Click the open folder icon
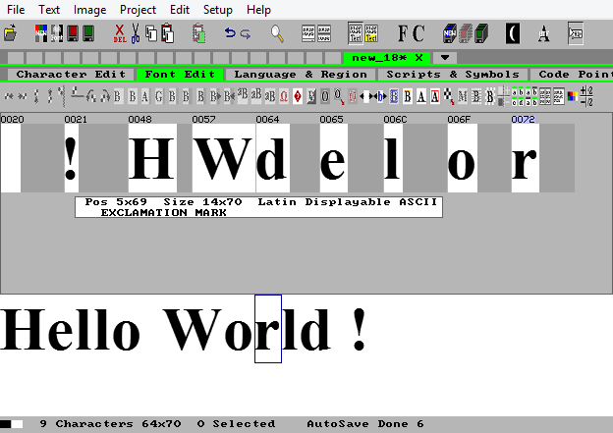 click(x=10, y=32)
